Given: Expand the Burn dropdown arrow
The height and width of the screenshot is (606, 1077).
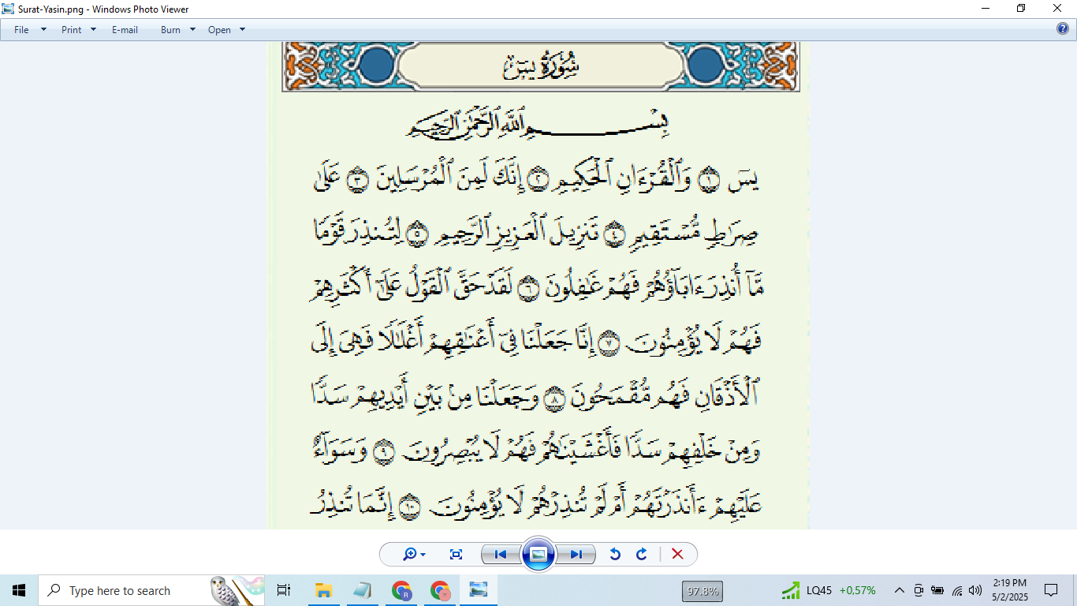Looking at the screenshot, I should (192, 29).
